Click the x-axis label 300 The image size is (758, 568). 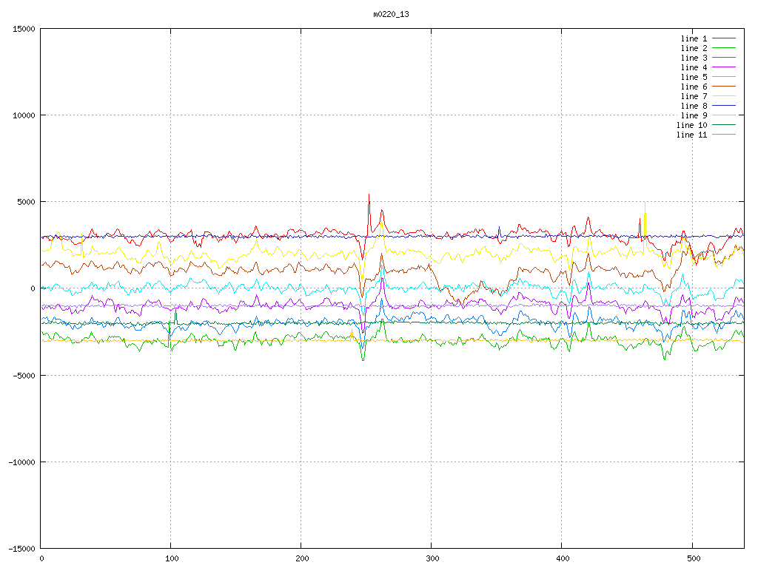click(432, 559)
